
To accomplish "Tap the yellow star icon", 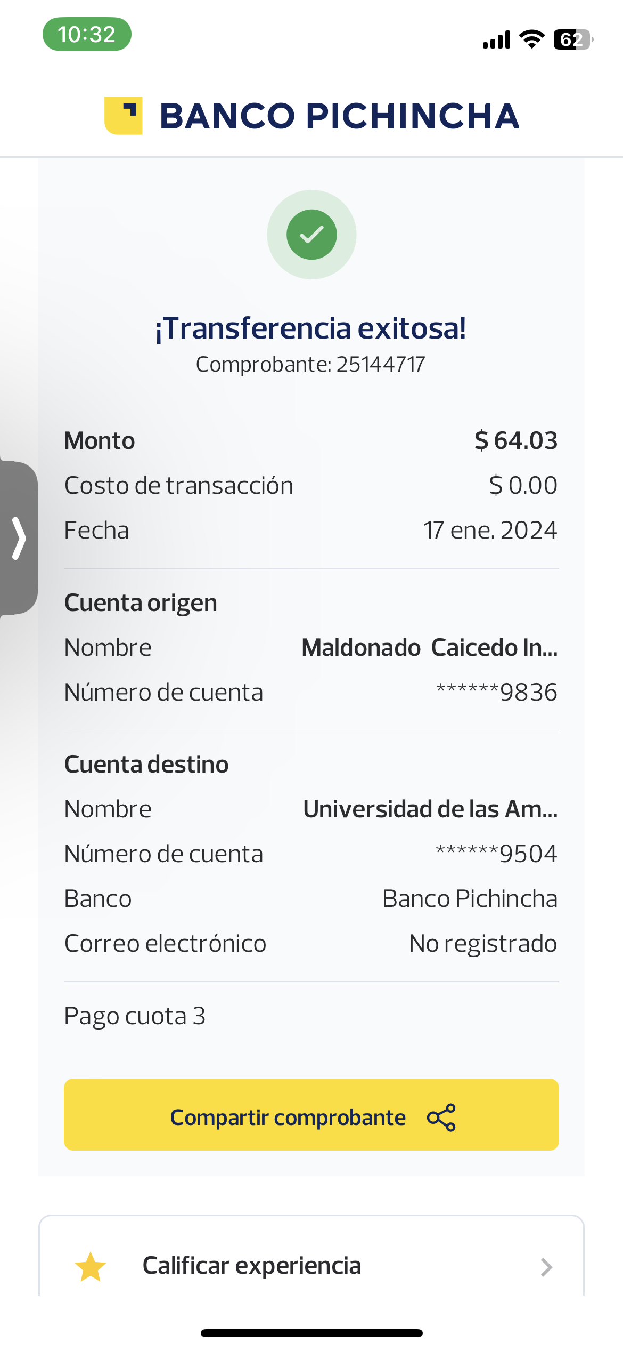I will point(91,1267).
